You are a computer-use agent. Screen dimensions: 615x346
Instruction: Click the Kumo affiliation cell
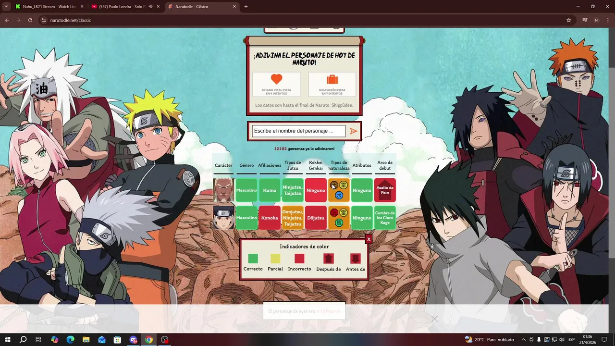270,190
